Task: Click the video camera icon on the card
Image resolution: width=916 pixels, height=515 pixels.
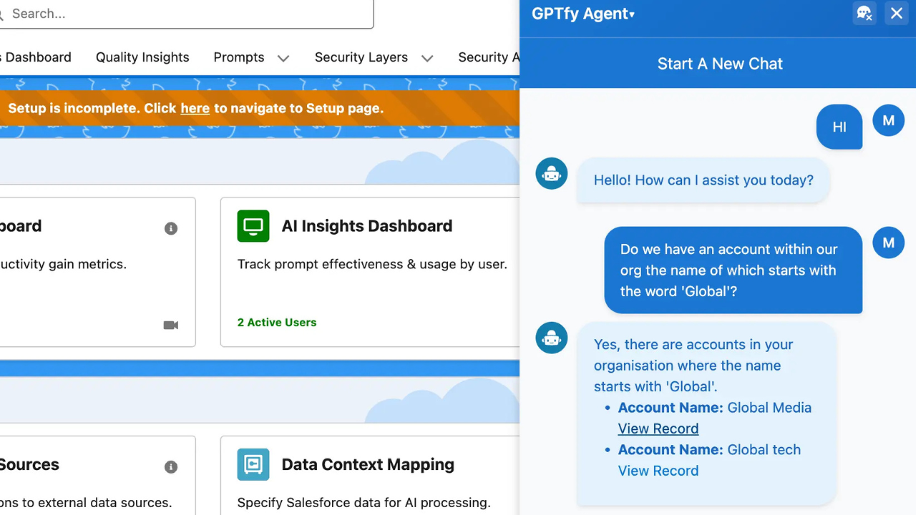Action: click(170, 325)
